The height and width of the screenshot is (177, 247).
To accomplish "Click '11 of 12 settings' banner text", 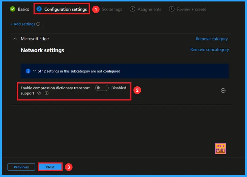I will click(76, 71).
